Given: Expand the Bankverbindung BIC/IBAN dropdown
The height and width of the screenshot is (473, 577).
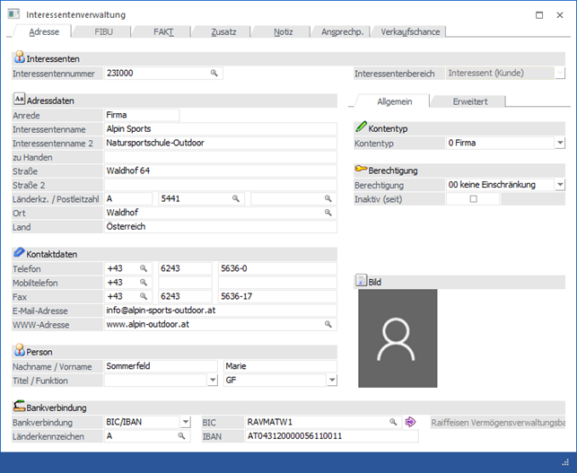Looking at the screenshot, I should [184, 422].
